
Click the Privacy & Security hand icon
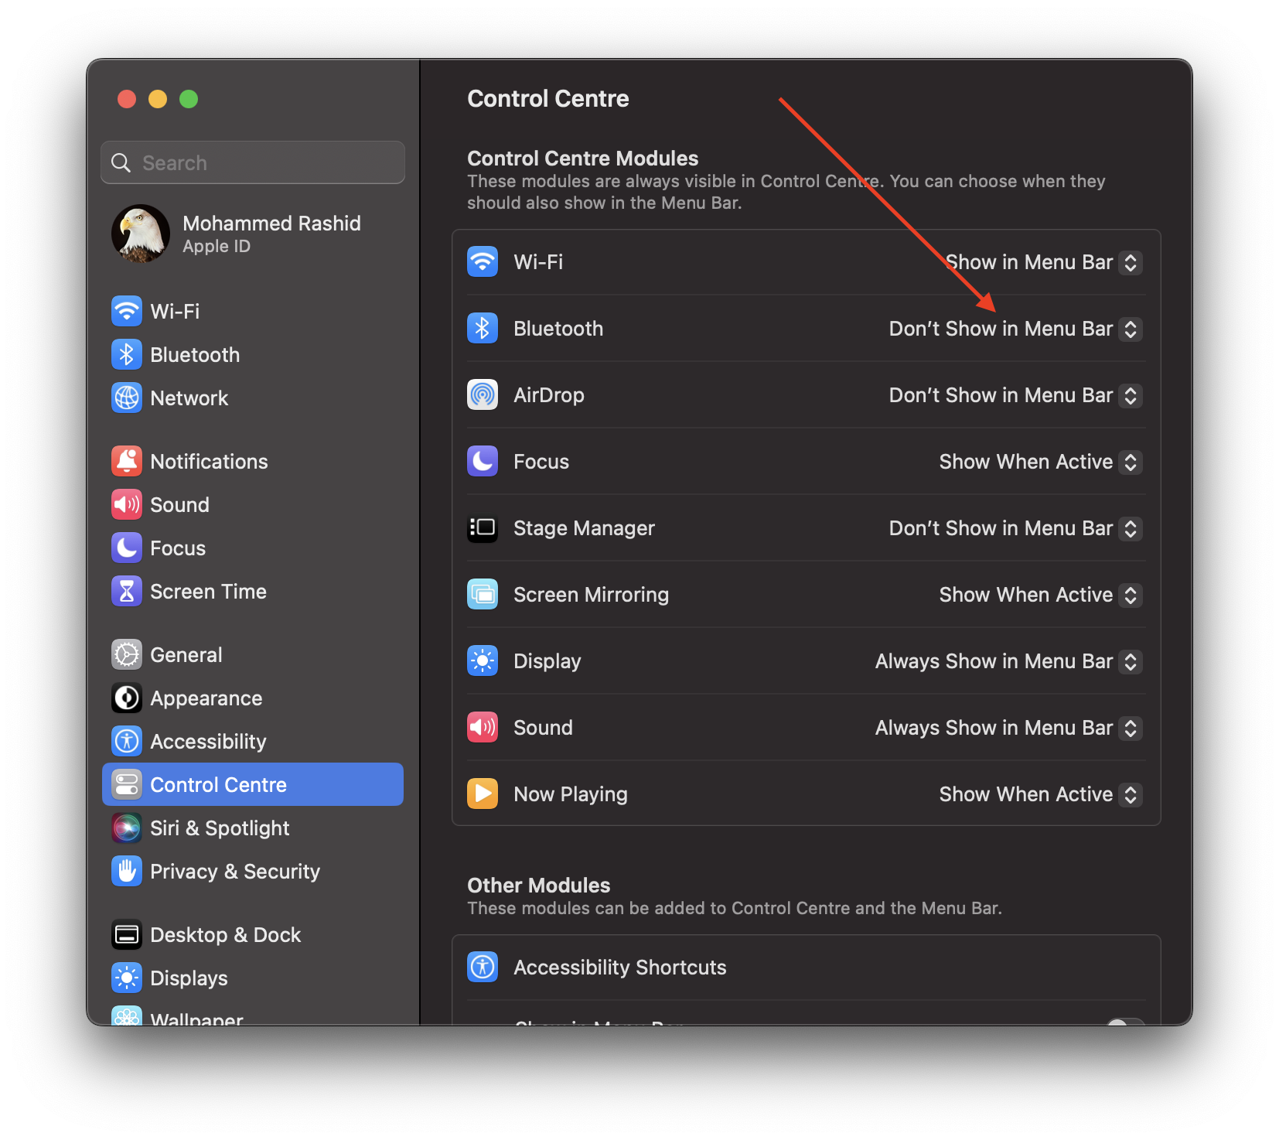127,872
